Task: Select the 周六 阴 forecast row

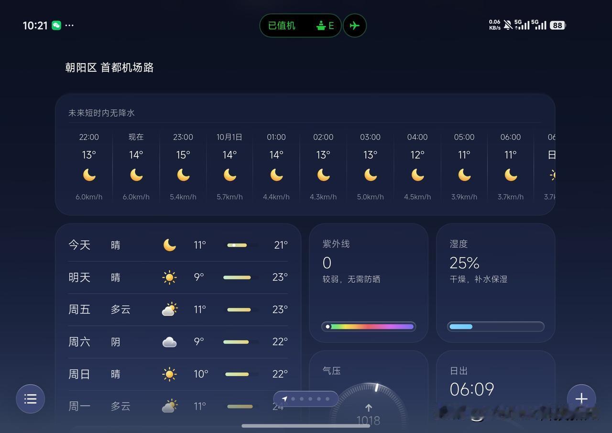Action: 178,342
